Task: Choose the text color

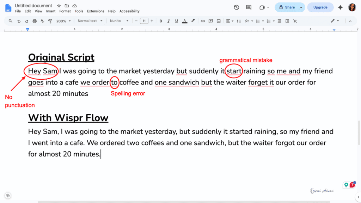Action: click(185, 21)
